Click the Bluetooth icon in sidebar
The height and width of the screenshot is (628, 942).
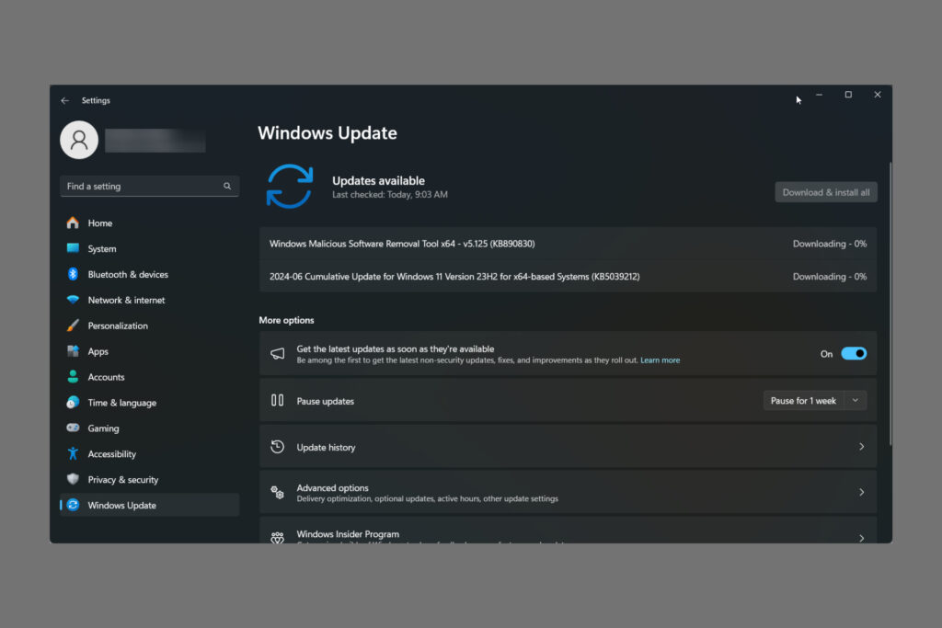pos(73,274)
